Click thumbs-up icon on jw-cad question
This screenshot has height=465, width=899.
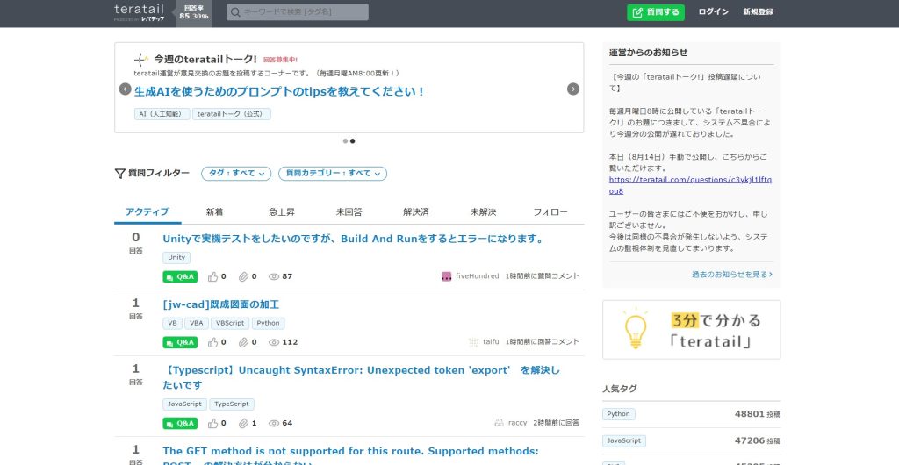point(212,342)
